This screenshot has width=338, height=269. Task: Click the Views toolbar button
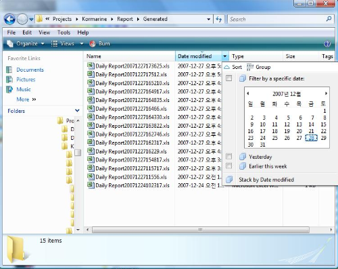[x=63, y=43]
